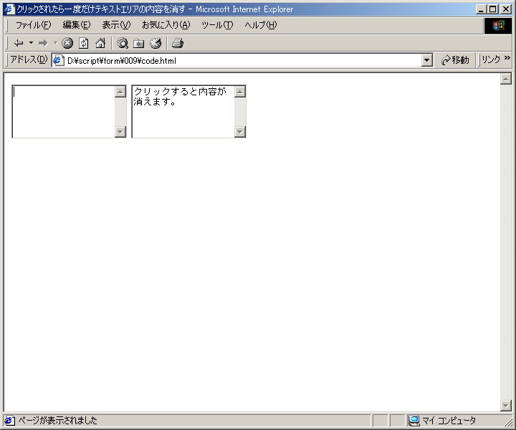Print the page with the printer icon
This screenshot has width=516, height=430.
[178, 43]
